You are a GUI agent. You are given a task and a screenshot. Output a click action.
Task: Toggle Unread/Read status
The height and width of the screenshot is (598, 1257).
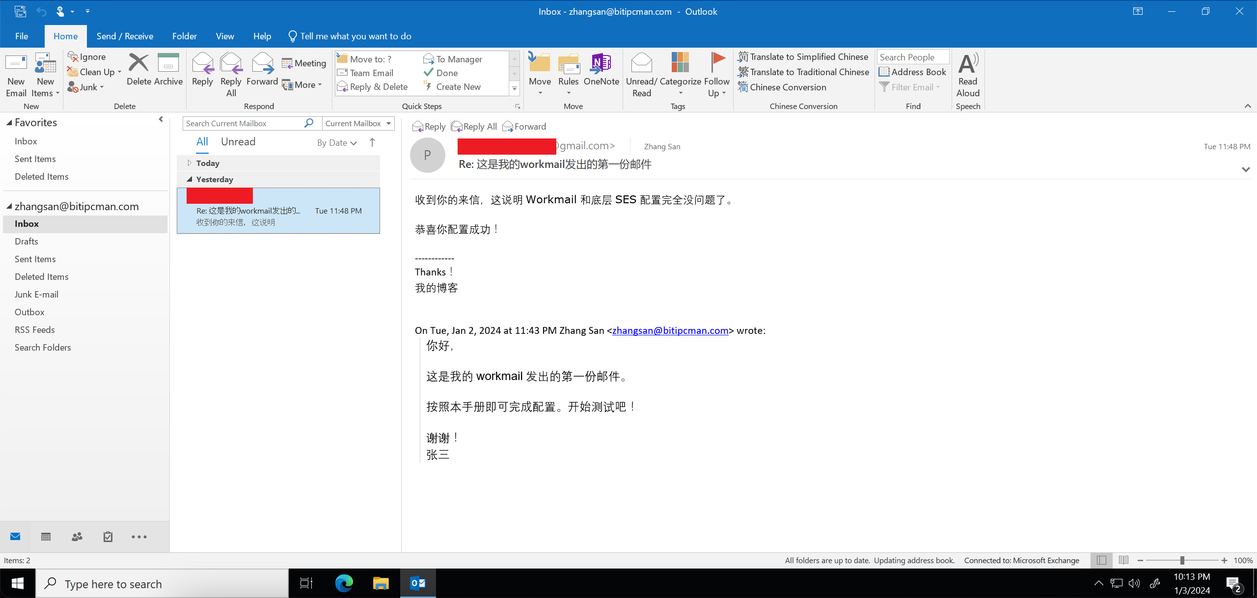641,75
